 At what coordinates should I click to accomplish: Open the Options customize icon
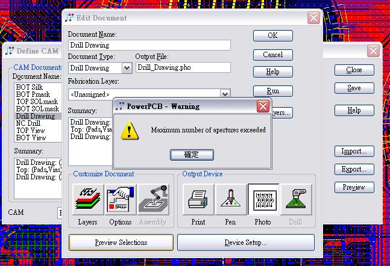pos(121,199)
